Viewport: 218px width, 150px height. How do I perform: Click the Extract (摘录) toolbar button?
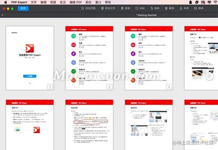pos(198,8)
